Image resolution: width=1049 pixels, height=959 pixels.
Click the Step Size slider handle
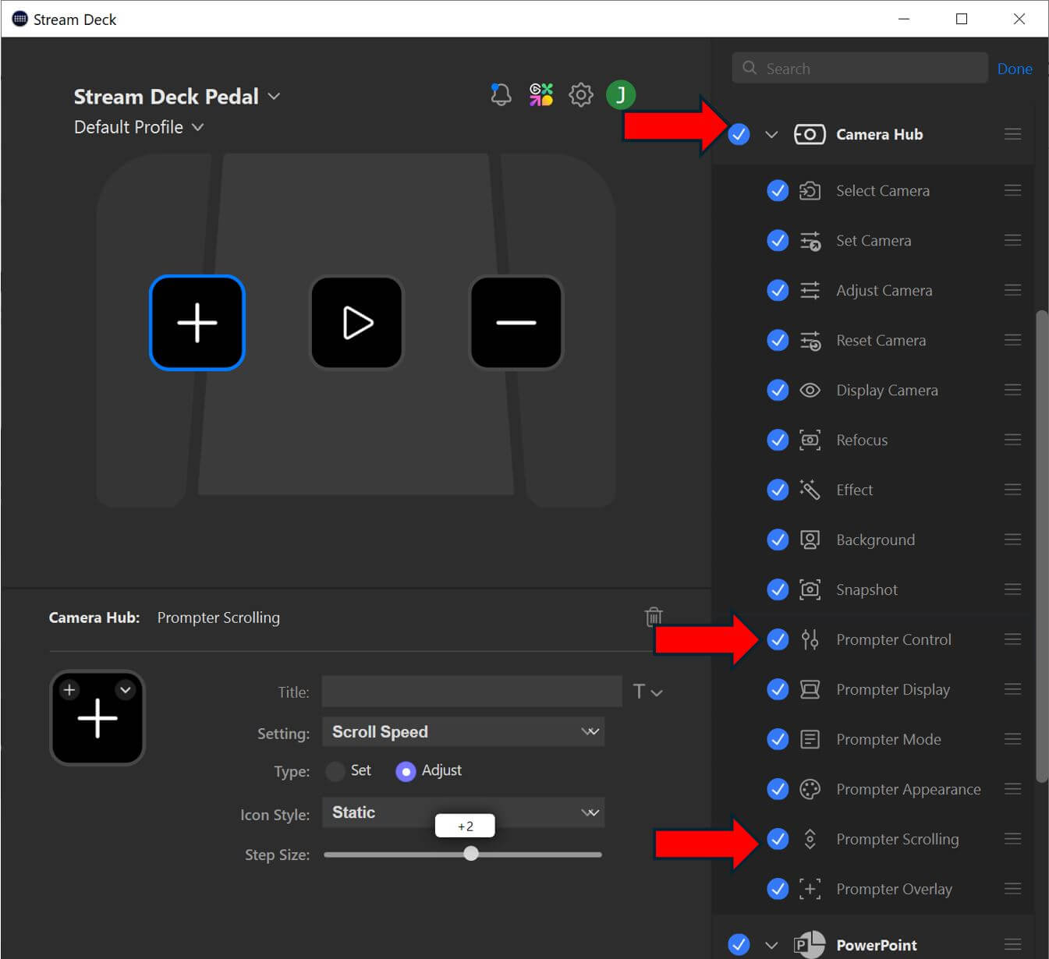click(x=471, y=854)
